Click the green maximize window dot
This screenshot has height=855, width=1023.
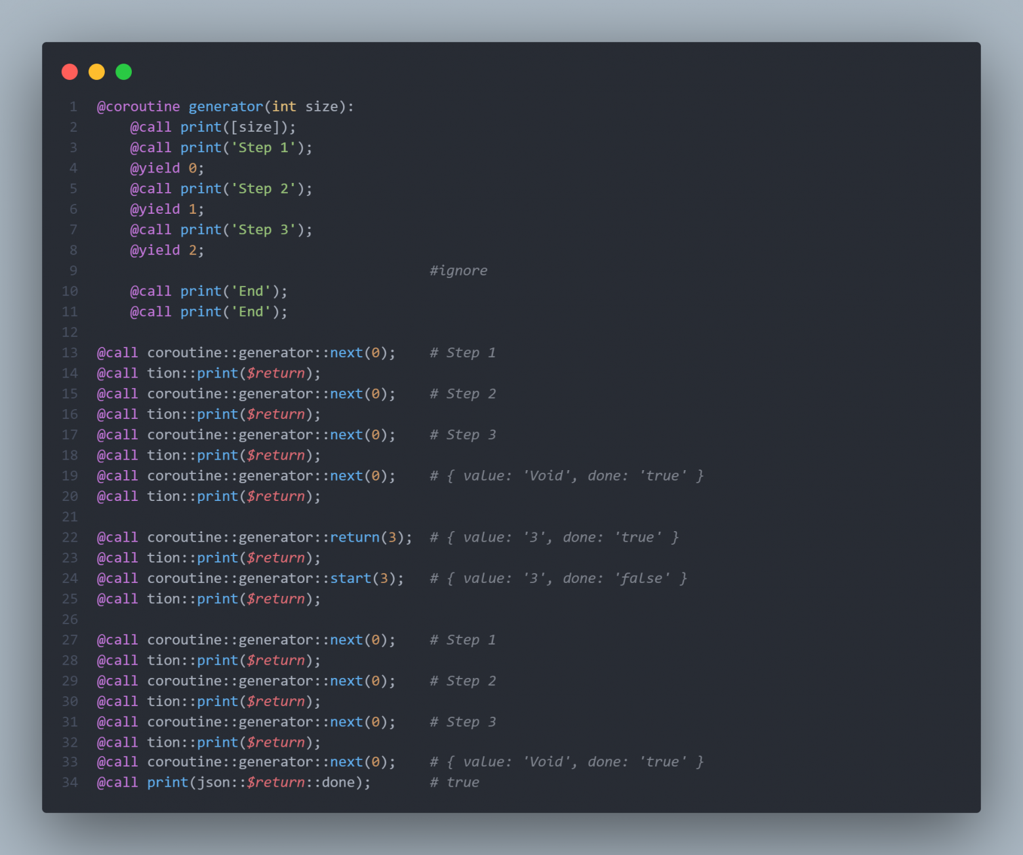coord(123,71)
